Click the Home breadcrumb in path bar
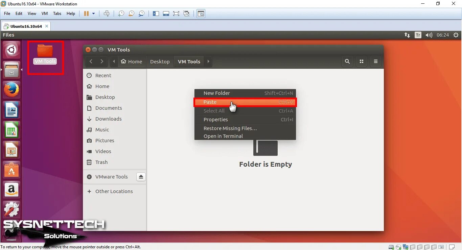 click(x=132, y=62)
